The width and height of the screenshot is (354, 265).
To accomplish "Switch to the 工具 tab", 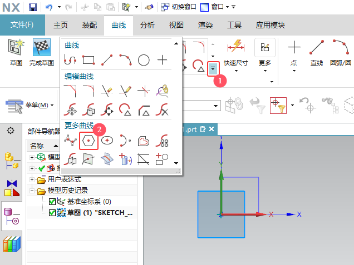I will (234, 25).
